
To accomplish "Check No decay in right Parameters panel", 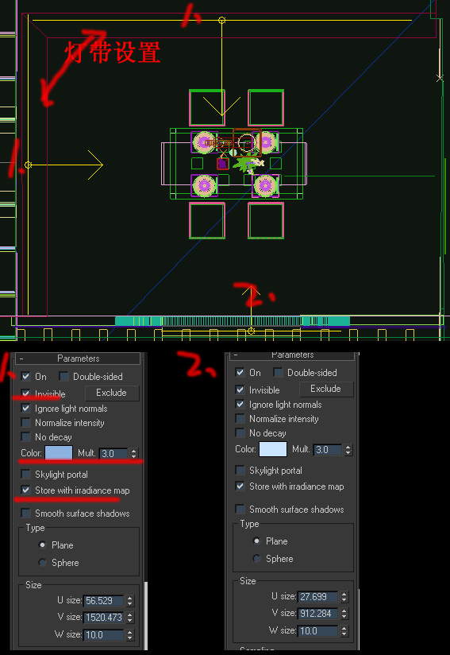I will pos(240,432).
